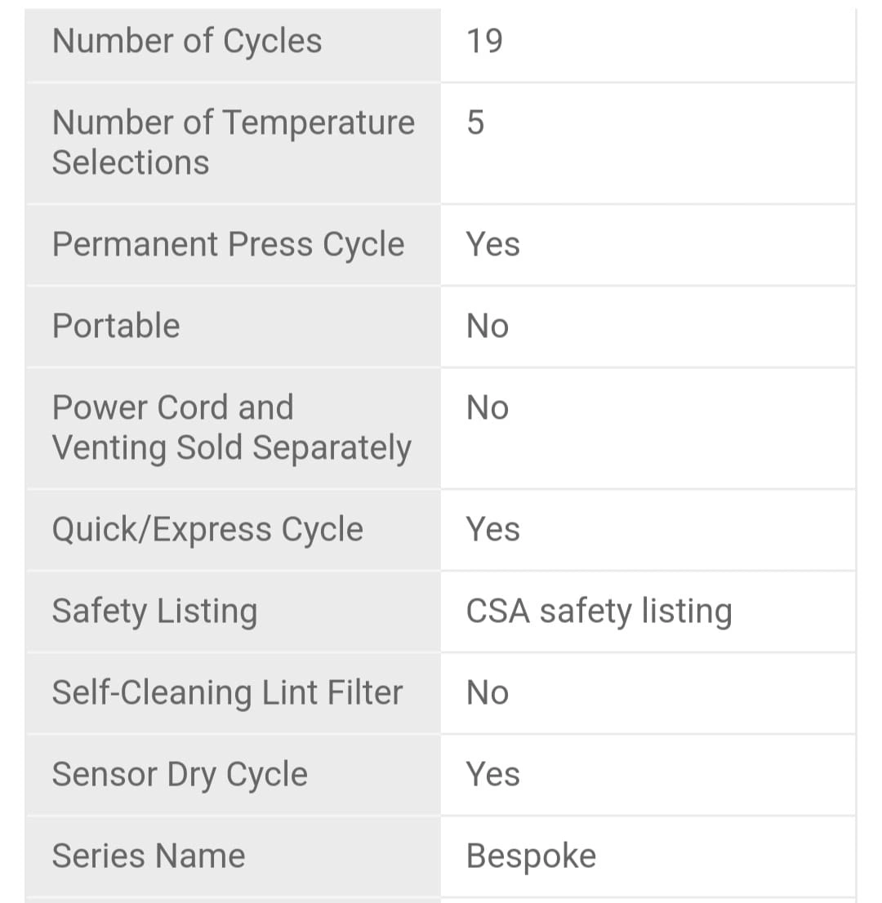Select the Series Name label
Image resolution: width=882 pixels, height=903 pixels.
(x=149, y=856)
